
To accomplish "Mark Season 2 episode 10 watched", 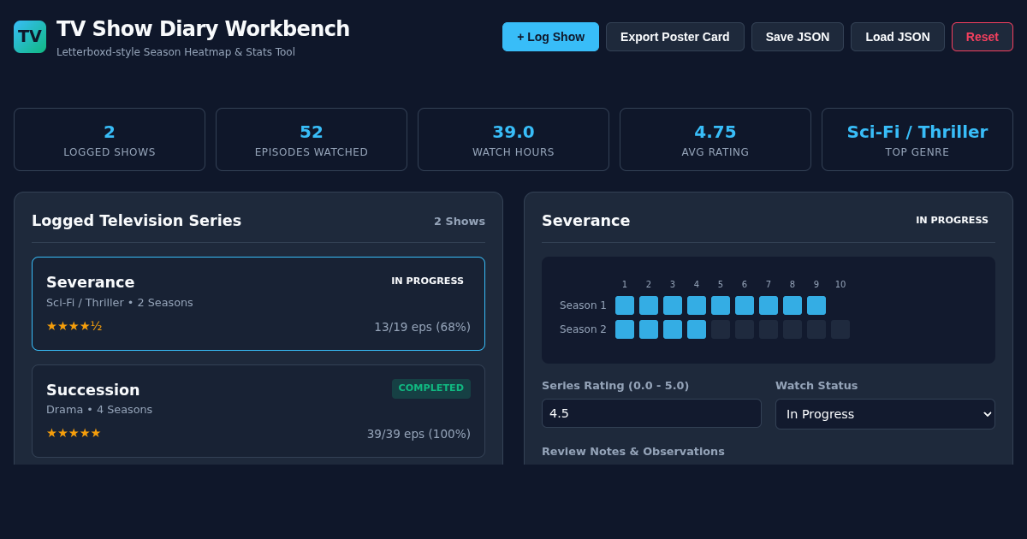I will click(x=840, y=329).
